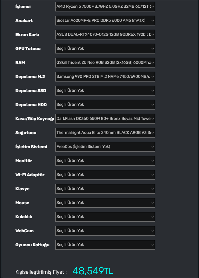Expand the Depolama HDD dropdown
This screenshot has height=278, width=199.
[x=105, y=105]
